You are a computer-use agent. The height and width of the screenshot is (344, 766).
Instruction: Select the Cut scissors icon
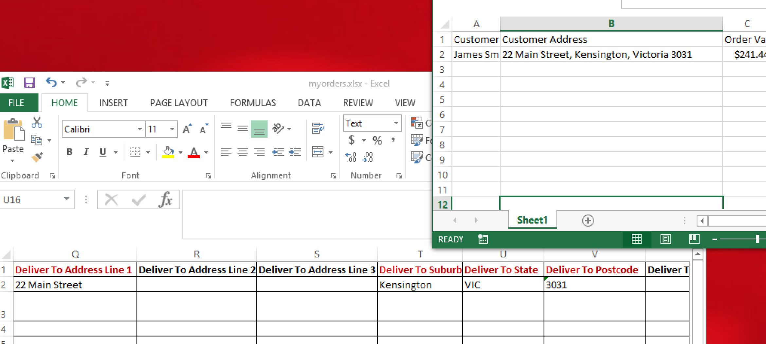coord(37,123)
